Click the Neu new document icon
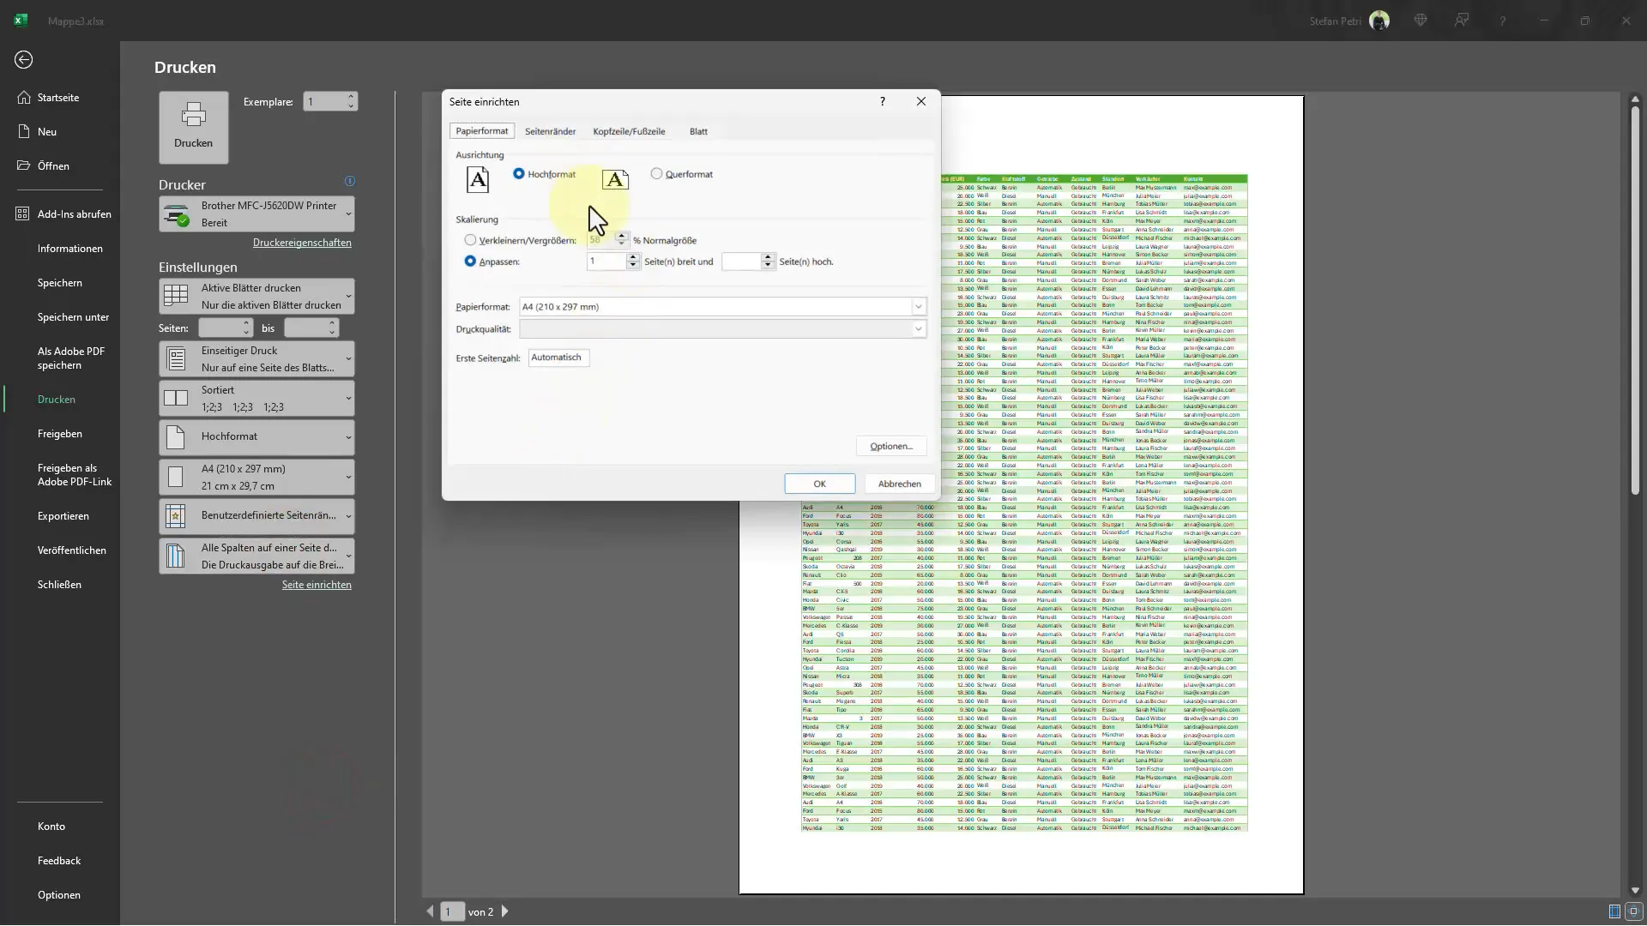1647x926 pixels. 24,132
